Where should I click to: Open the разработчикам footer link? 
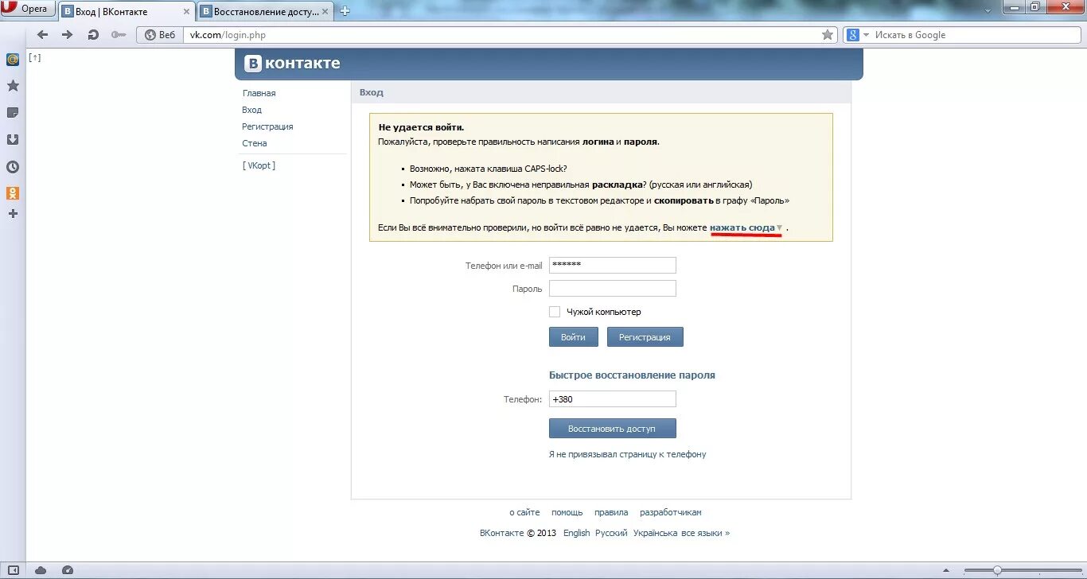[671, 512]
